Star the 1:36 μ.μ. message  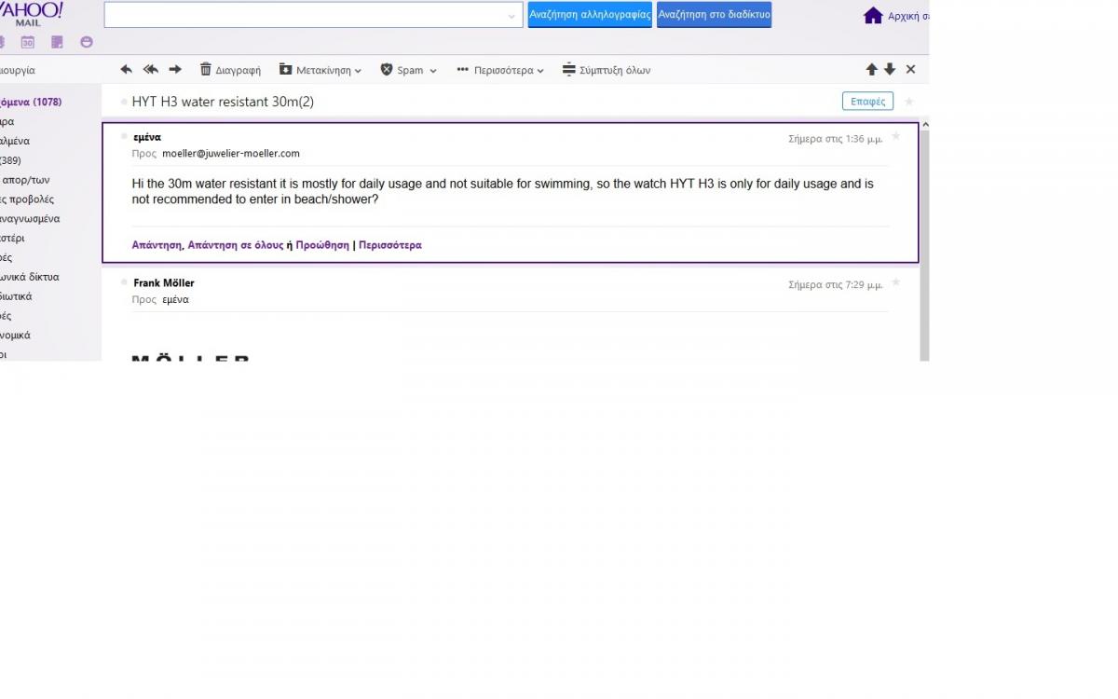896,136
